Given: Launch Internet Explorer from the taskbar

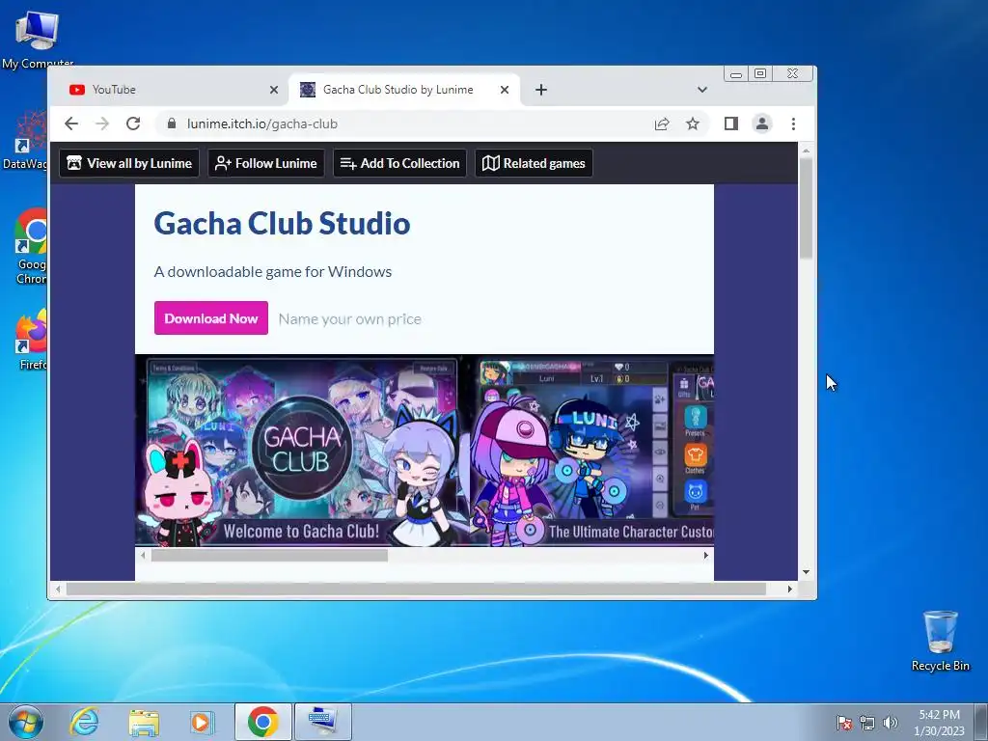Looking at the screenshot, I should click(85, 722).
